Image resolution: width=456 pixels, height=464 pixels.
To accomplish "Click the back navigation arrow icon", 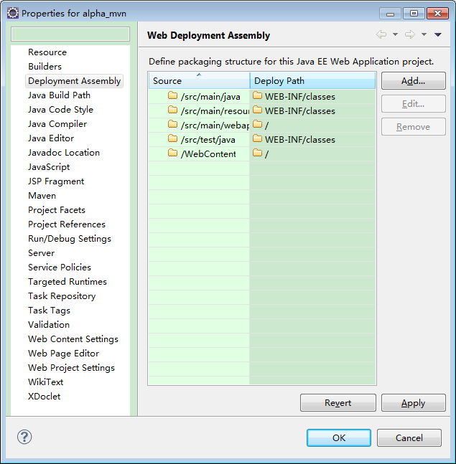I will click(381, 34).
